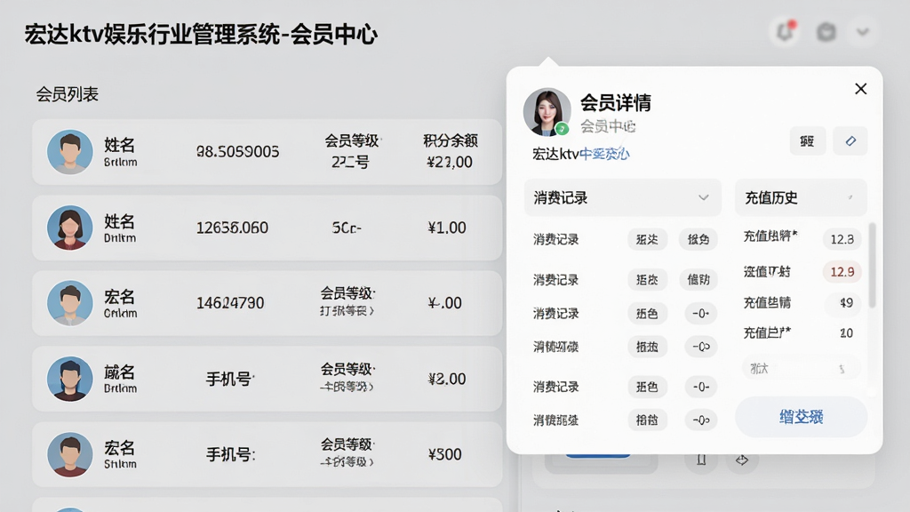910x512 pixels.
Task: Click the input field below the recharge list
Action: pyautogui.click(x=801, y=369)
